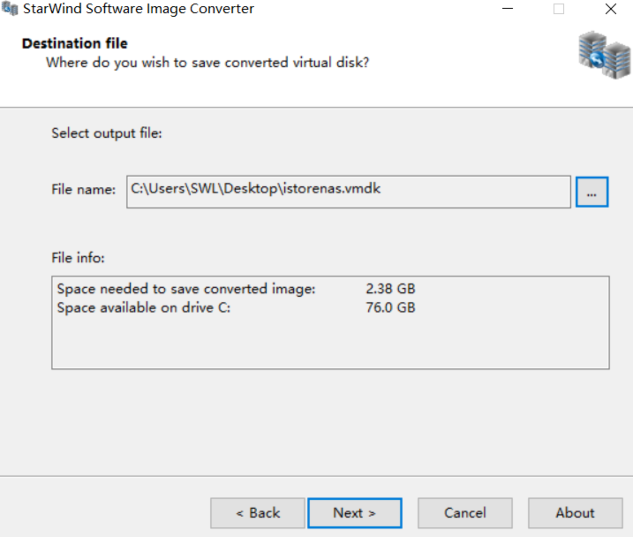The height and width of the screenshot is (537, 633).
Task: Select the 76.0 GB space available value
Action: (x=390, y=307)
